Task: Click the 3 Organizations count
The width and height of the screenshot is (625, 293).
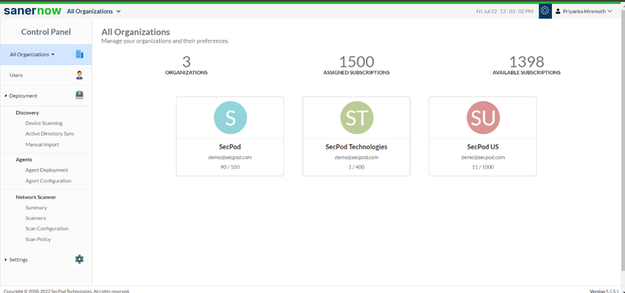Action: click(x=186, y=61)
